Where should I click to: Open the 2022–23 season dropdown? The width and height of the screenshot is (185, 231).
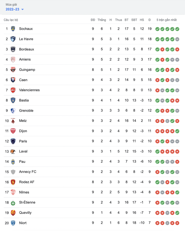click(15, 9)
